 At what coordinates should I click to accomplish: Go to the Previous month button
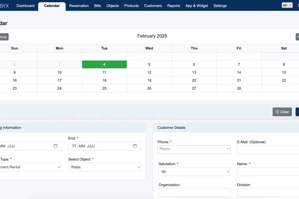pos(4,37)
